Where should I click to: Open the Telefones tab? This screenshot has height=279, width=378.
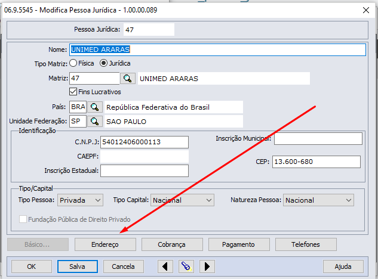[306, 244]
